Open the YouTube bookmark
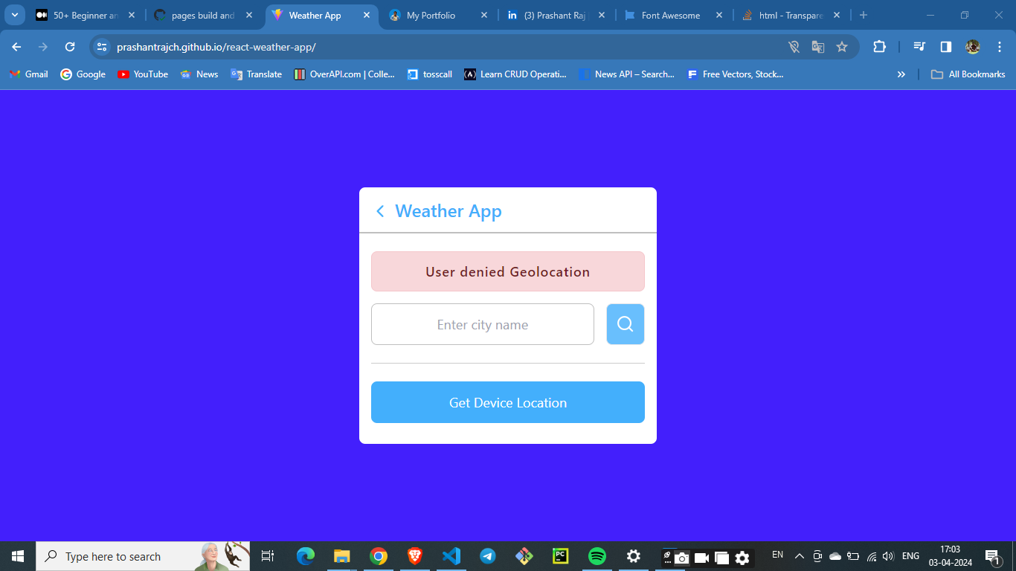The image size is (1016, 571). pos(143,74)
